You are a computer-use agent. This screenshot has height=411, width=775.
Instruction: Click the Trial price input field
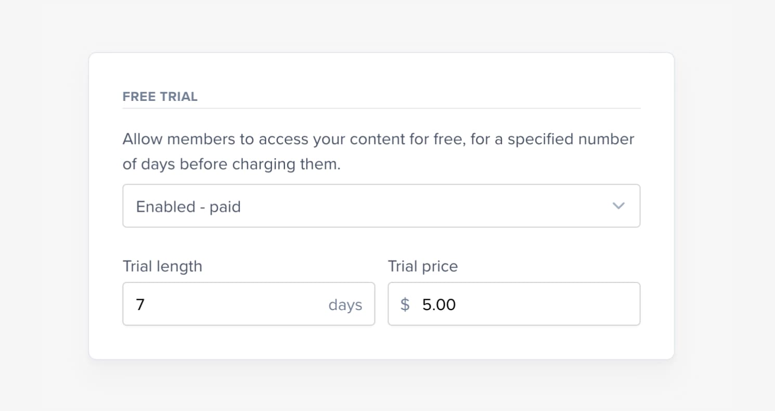coord(520,304)
